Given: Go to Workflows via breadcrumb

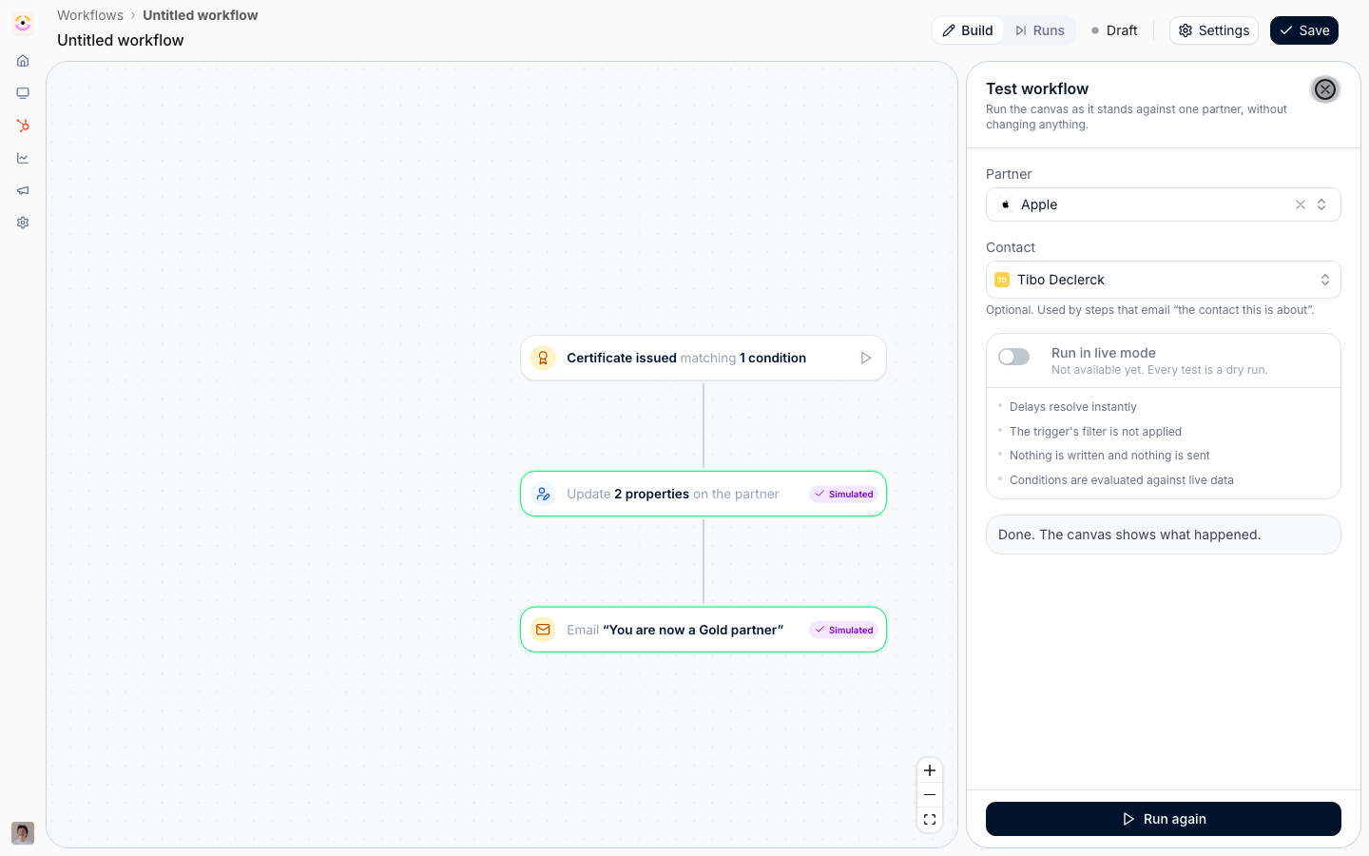Looking at the screenshot, I should (x=90, y=15).
